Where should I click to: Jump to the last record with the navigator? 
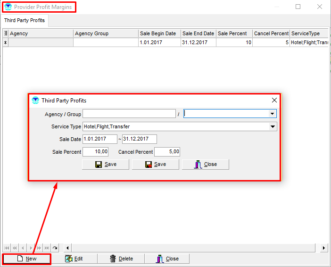[47, 248]
